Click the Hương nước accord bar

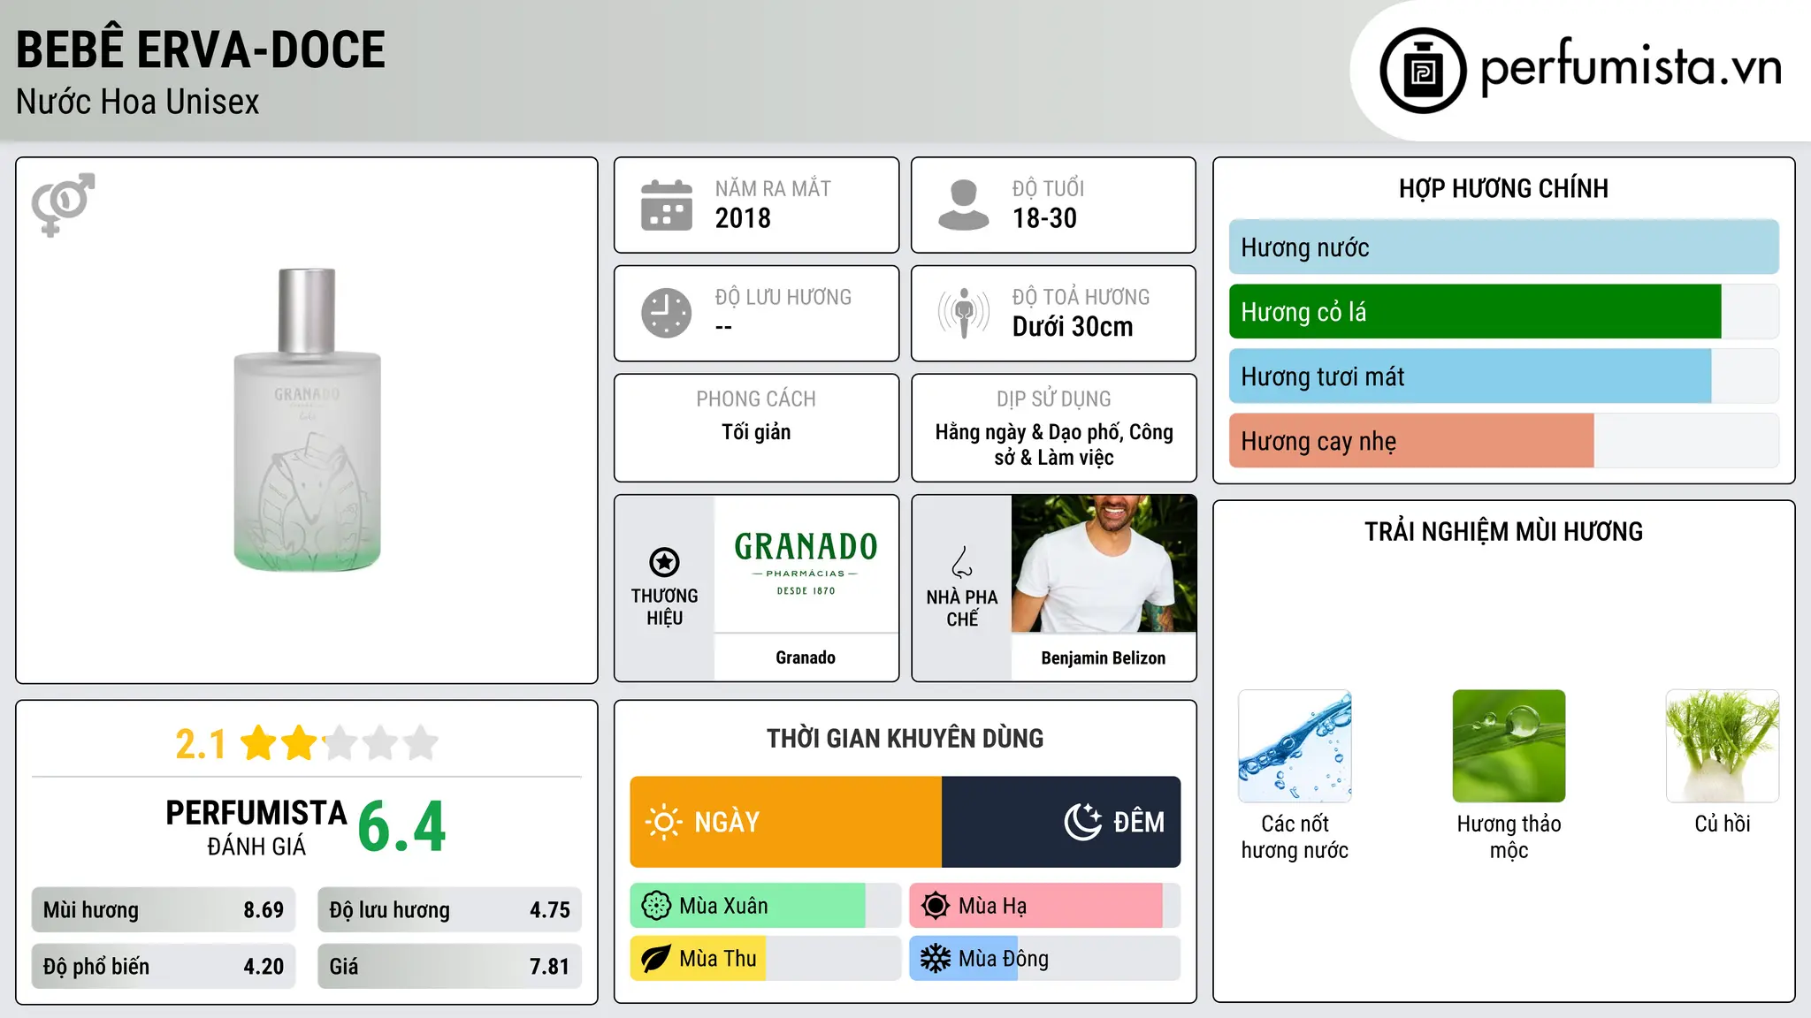point(1503,247)
